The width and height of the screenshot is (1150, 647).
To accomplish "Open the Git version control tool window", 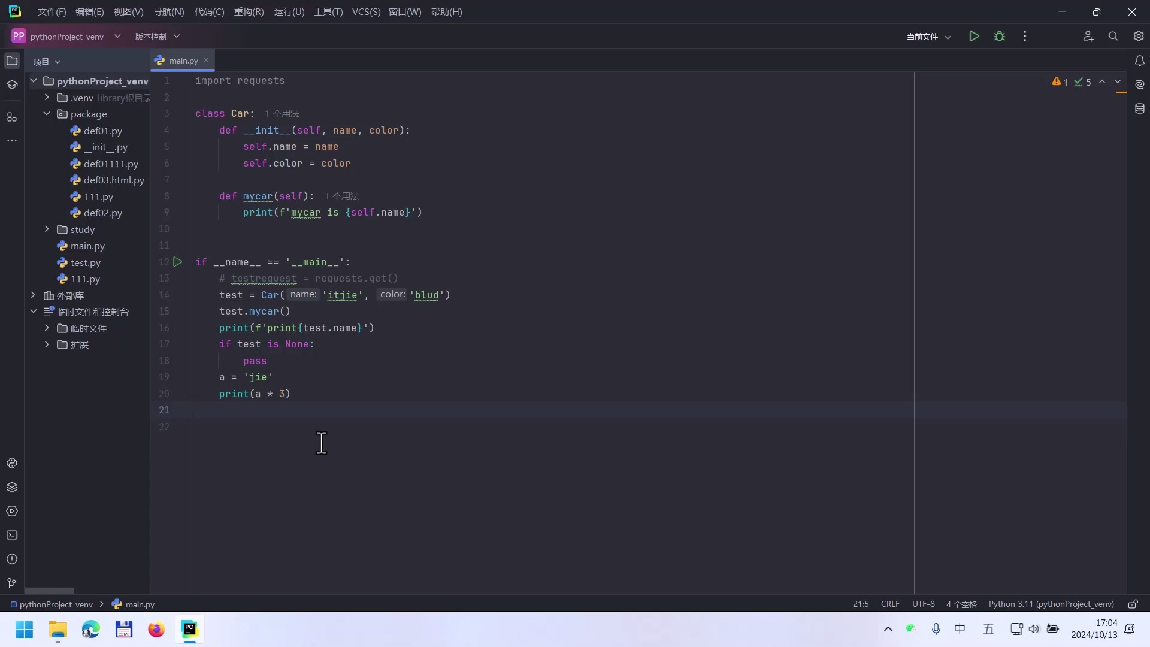I will [12, 583].
